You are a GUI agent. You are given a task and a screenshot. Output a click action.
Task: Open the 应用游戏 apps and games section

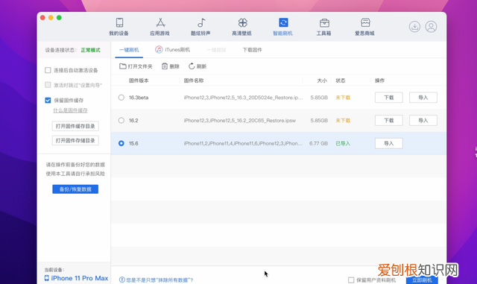point(159,27)
